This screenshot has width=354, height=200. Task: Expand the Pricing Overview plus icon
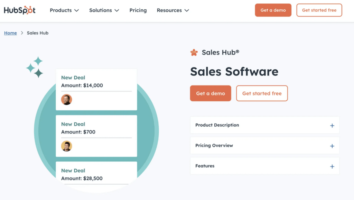(x=332, y=146)
